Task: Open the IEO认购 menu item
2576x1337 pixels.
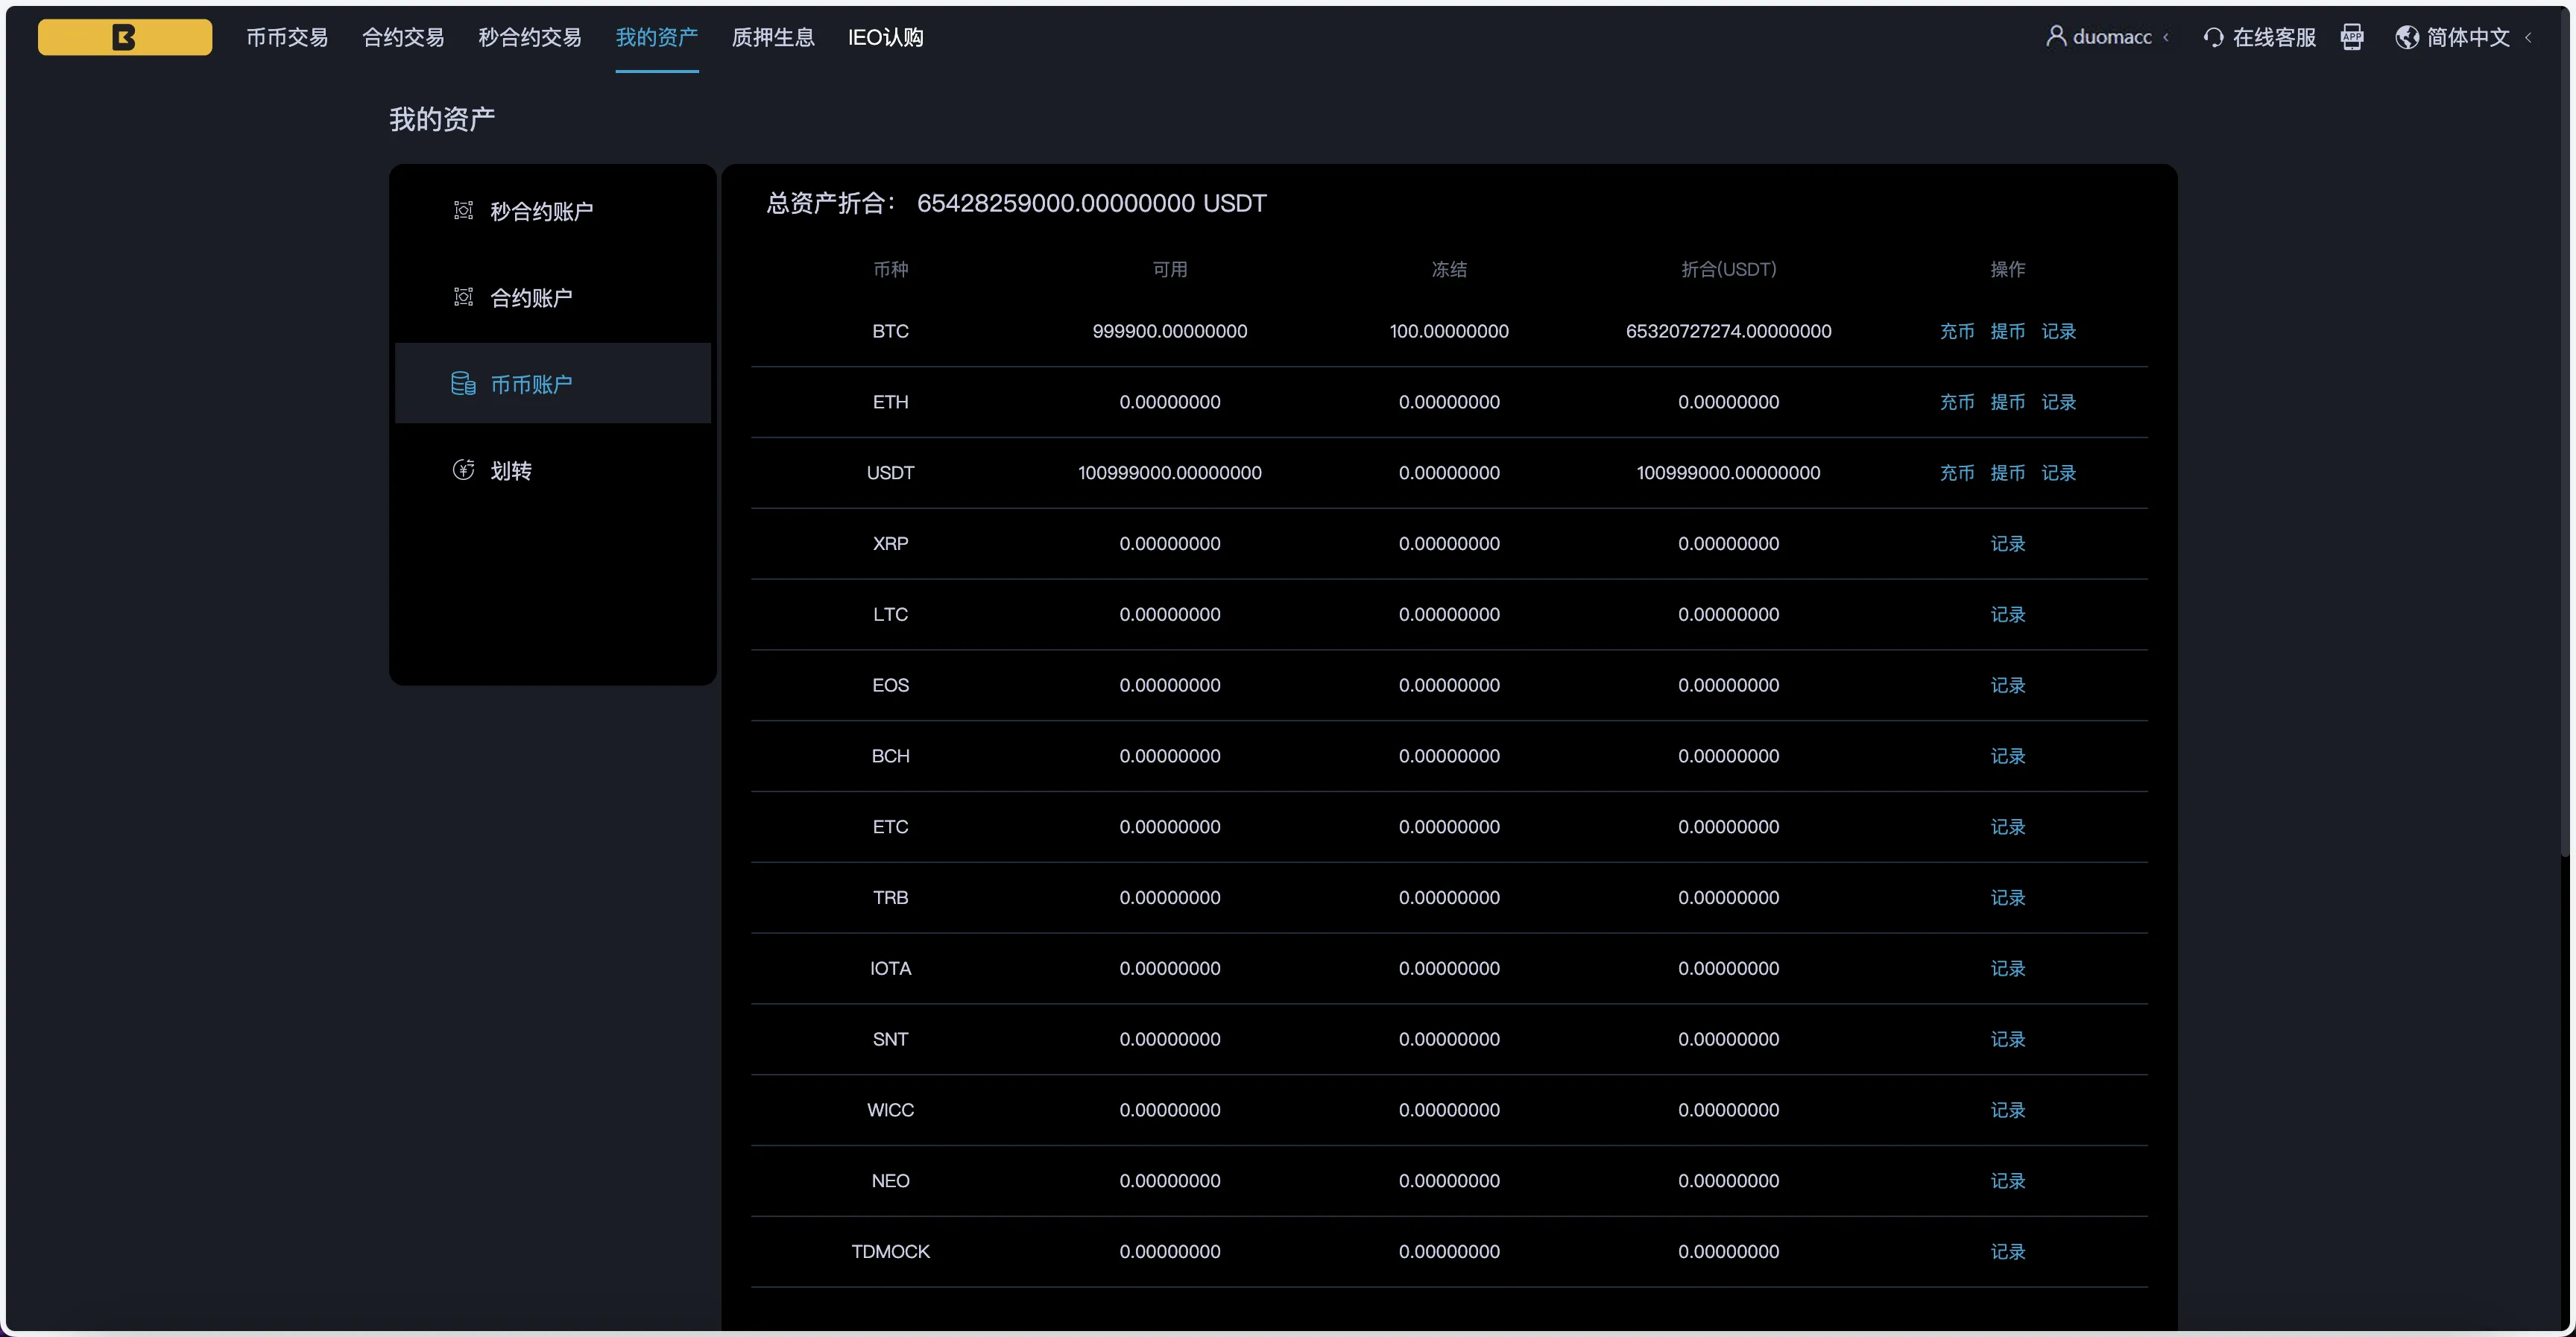Action: click(x=885, y=37)
